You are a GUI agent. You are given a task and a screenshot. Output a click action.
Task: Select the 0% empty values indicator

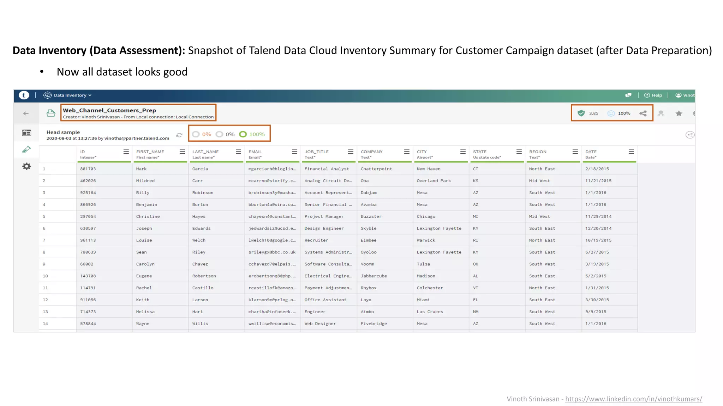[x=225, y=134]
